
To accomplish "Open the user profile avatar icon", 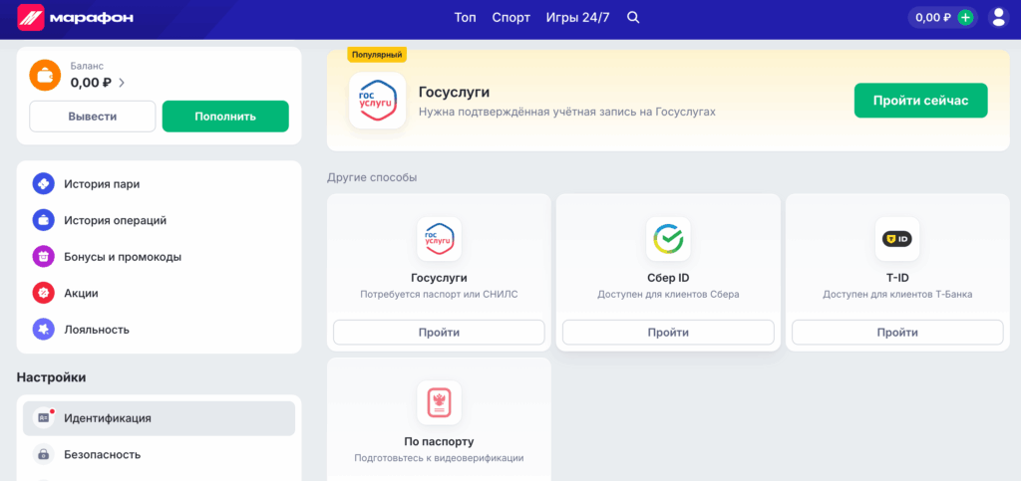I will (x=998, y=18).
